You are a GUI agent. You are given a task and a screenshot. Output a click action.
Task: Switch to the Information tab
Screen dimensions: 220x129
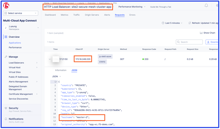[x=61, y=70]
